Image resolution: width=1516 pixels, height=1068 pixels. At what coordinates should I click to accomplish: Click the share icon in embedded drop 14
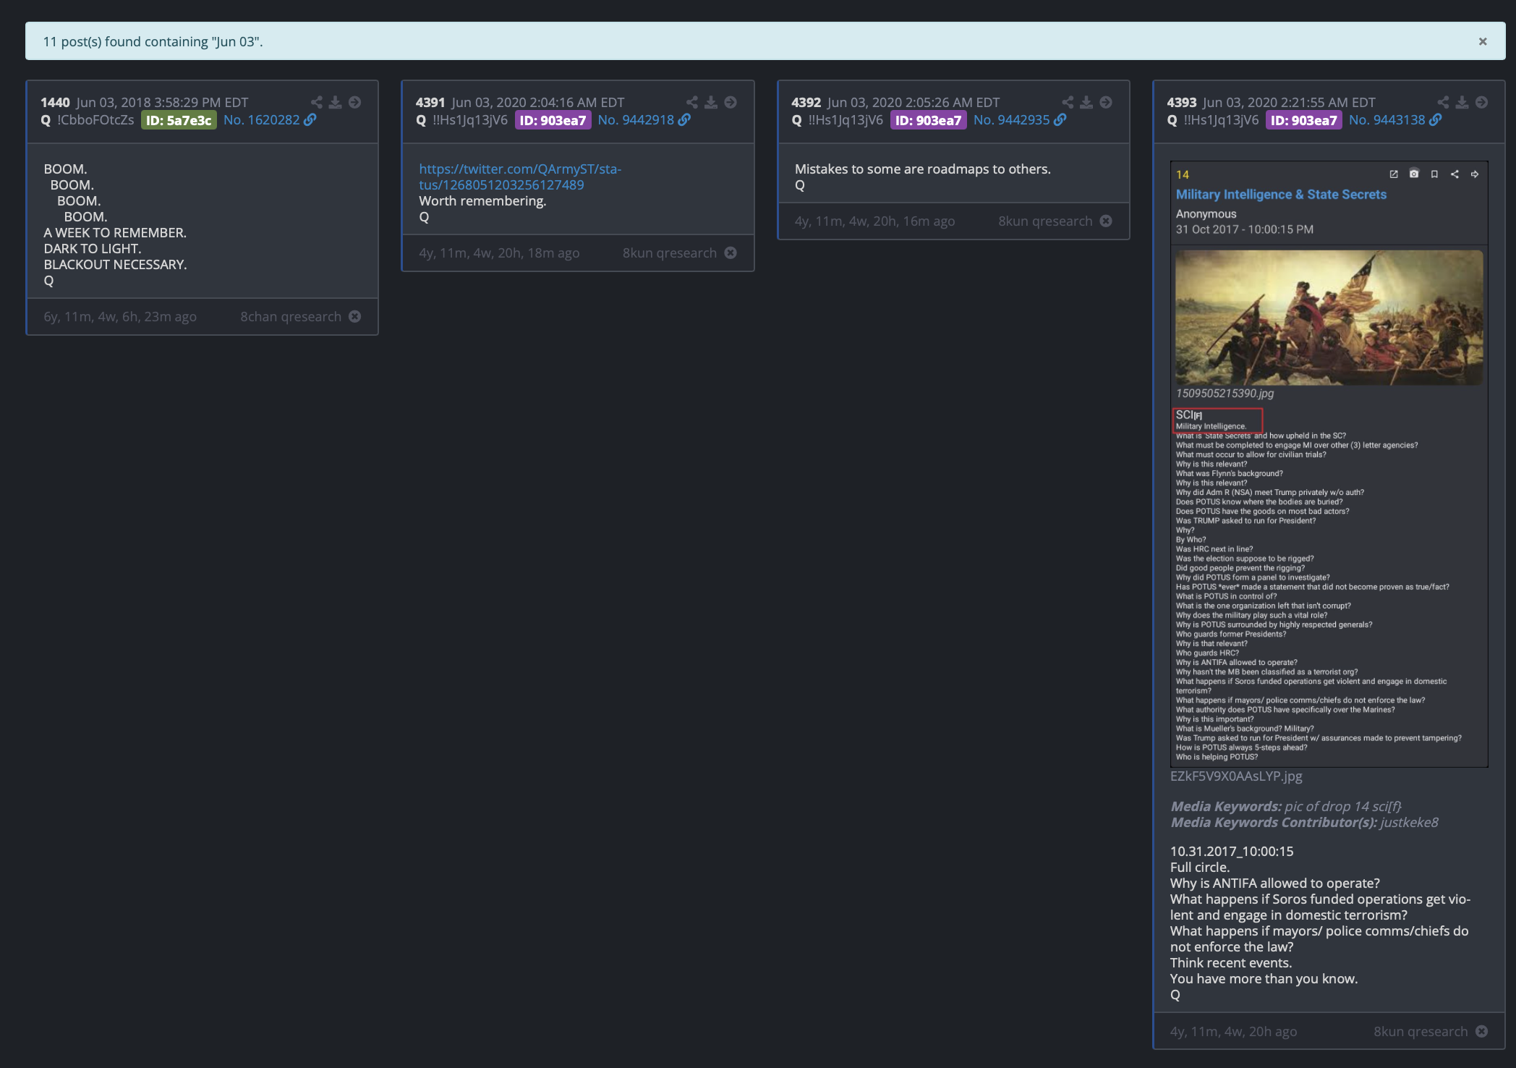[x=1455, y=174]
